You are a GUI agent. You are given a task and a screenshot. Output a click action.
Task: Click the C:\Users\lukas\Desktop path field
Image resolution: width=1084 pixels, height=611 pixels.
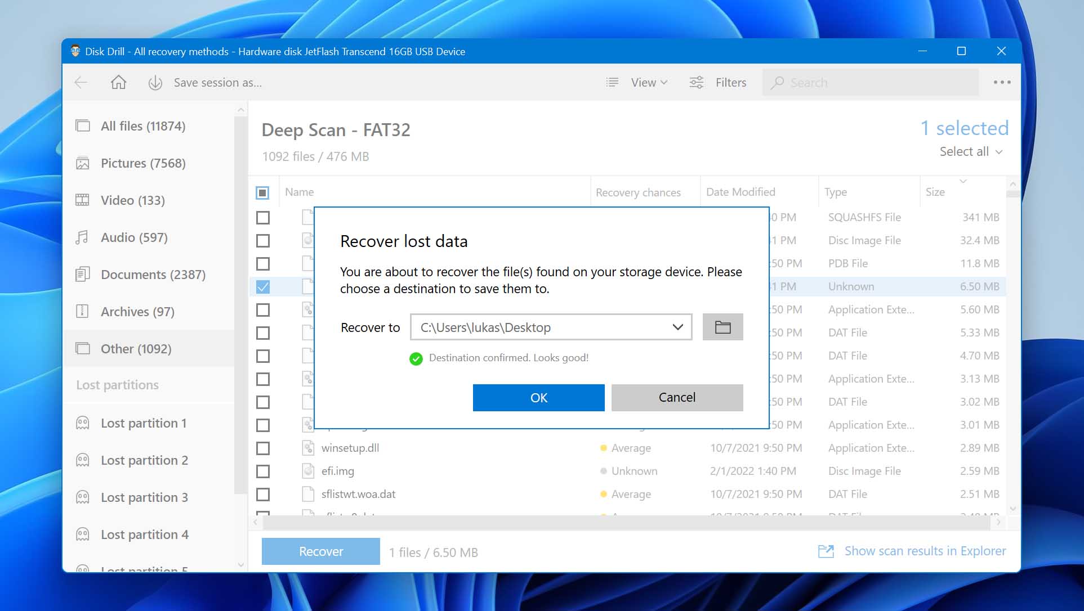(x=551, y=327)
